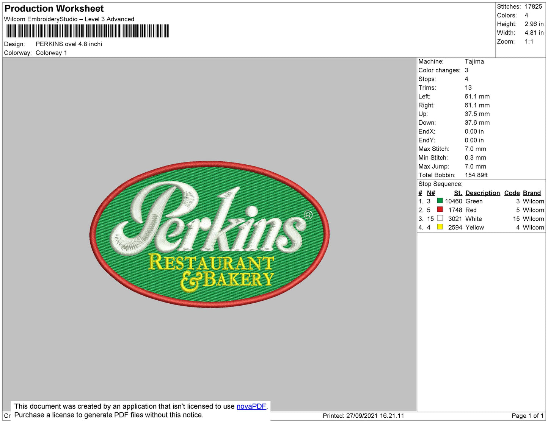Click the Down value 37.6 mm
Viewport: 548px width, 423px height.
coord(477,122)
